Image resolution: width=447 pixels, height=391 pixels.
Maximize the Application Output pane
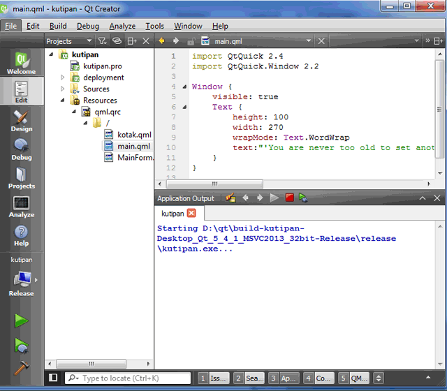(x=423, y=198)
